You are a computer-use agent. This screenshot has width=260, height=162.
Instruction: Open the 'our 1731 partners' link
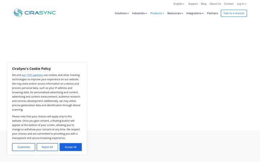pos(32,75)
